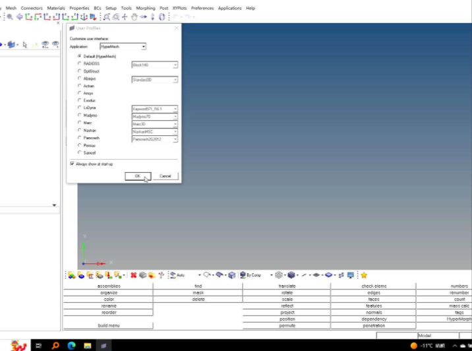Open the Applications menu

[229, 8]
